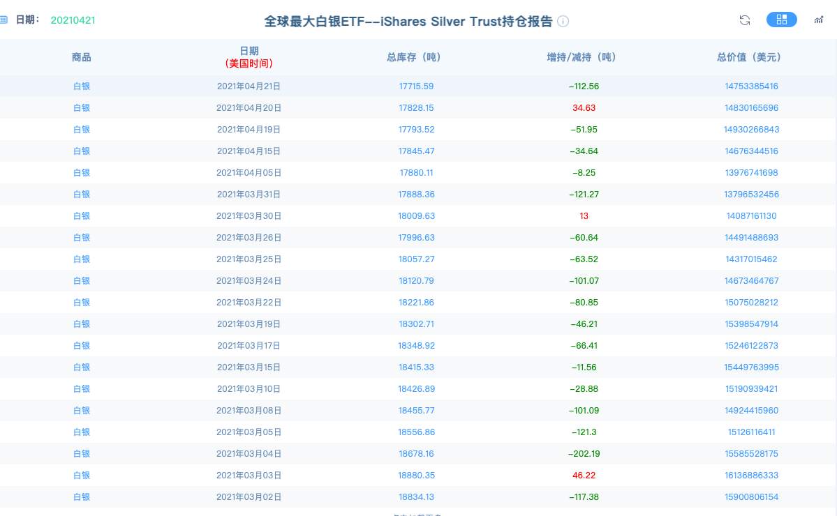Click total inventory value 17845.47
The width and height of the screenshot is (837, 516).
416,151
